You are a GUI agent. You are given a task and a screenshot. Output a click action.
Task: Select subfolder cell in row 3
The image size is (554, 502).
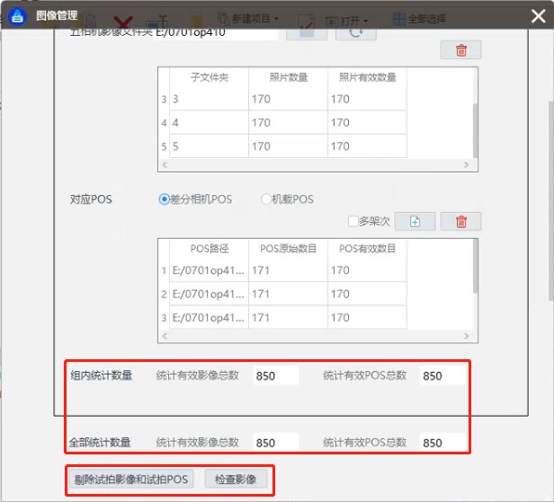(x=210, y=99)
